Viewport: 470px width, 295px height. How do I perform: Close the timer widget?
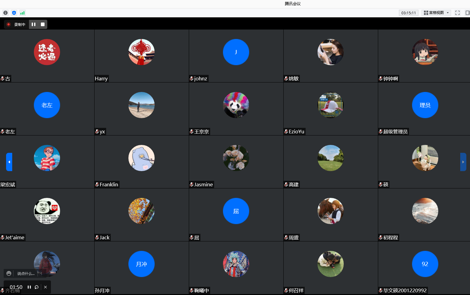(45, 287)
